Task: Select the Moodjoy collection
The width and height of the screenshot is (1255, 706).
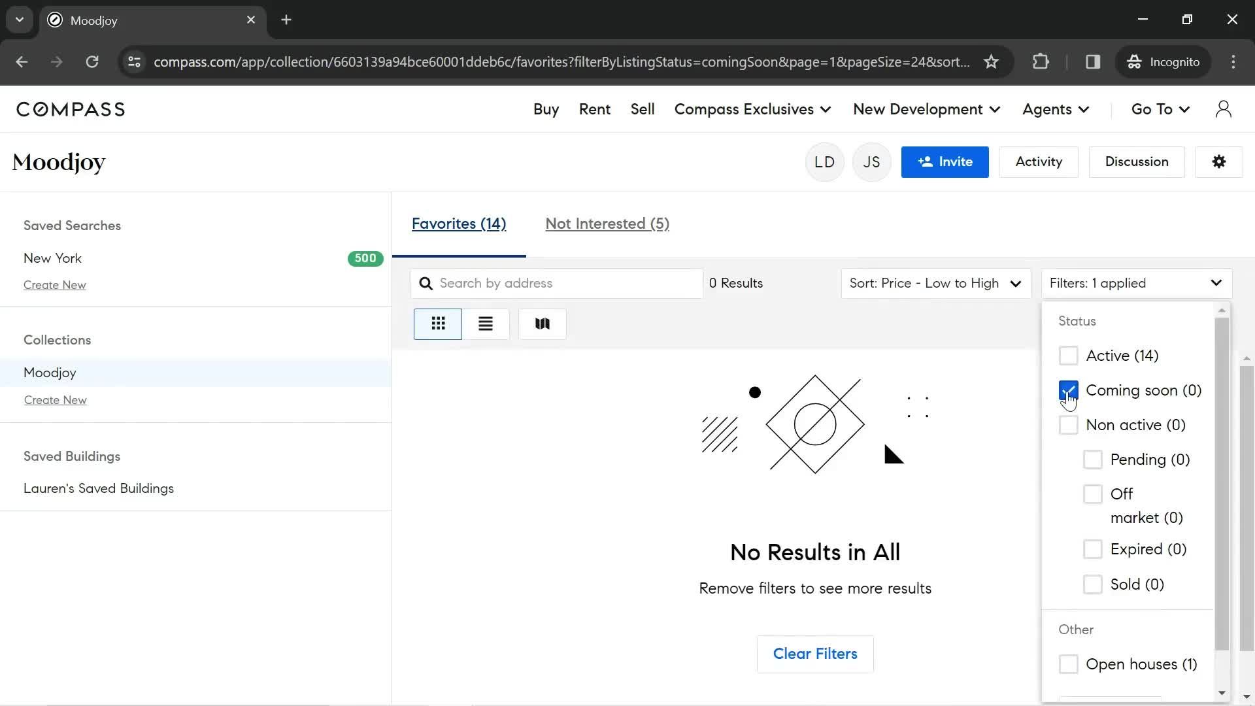Action: coord(195,373)
